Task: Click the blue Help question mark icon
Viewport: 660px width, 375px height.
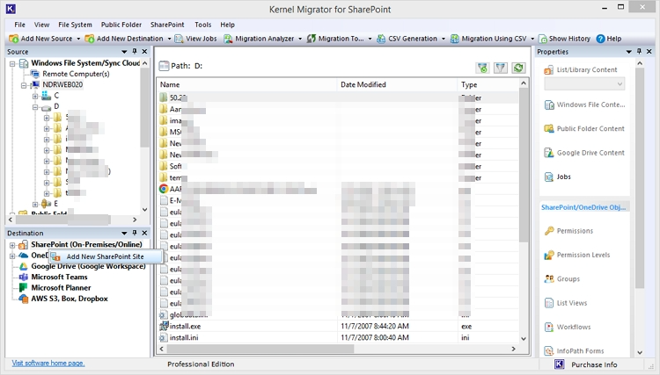Action: (x=601, y=39)
